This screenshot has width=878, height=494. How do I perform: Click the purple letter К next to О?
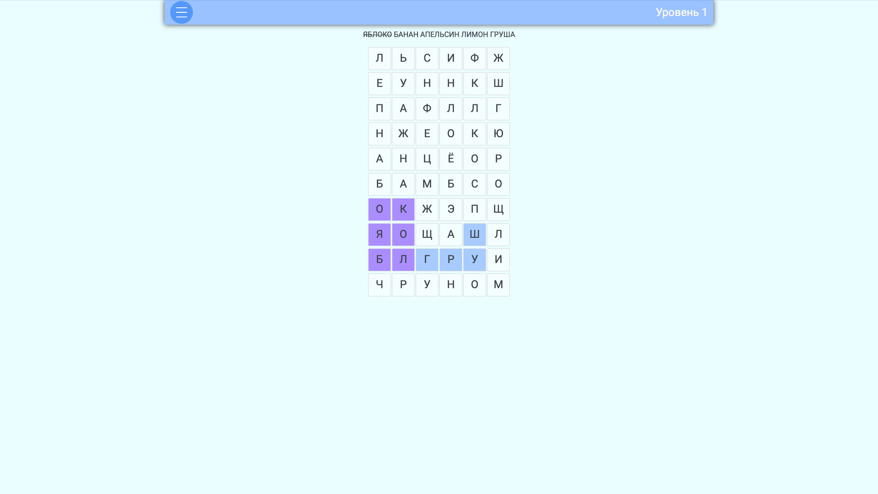(403, 209)
